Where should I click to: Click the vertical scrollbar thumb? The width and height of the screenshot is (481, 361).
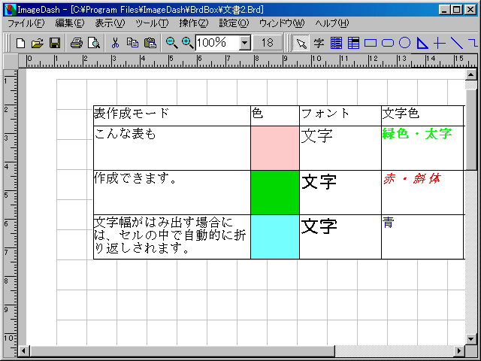471,129
